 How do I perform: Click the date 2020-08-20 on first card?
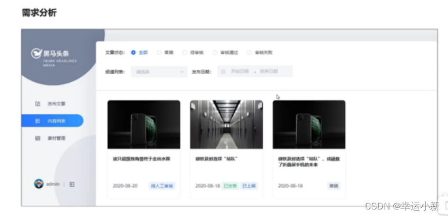point(125,186)
